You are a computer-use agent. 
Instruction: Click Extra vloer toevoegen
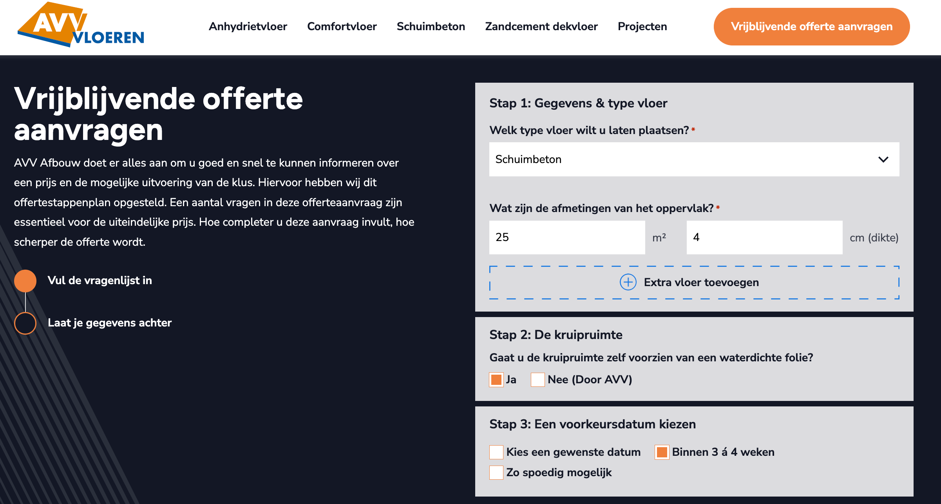(x=701, y=282)
